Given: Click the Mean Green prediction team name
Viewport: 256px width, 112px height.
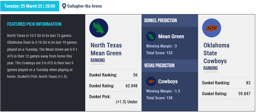Looking at the screenshot, I should 171,36.
